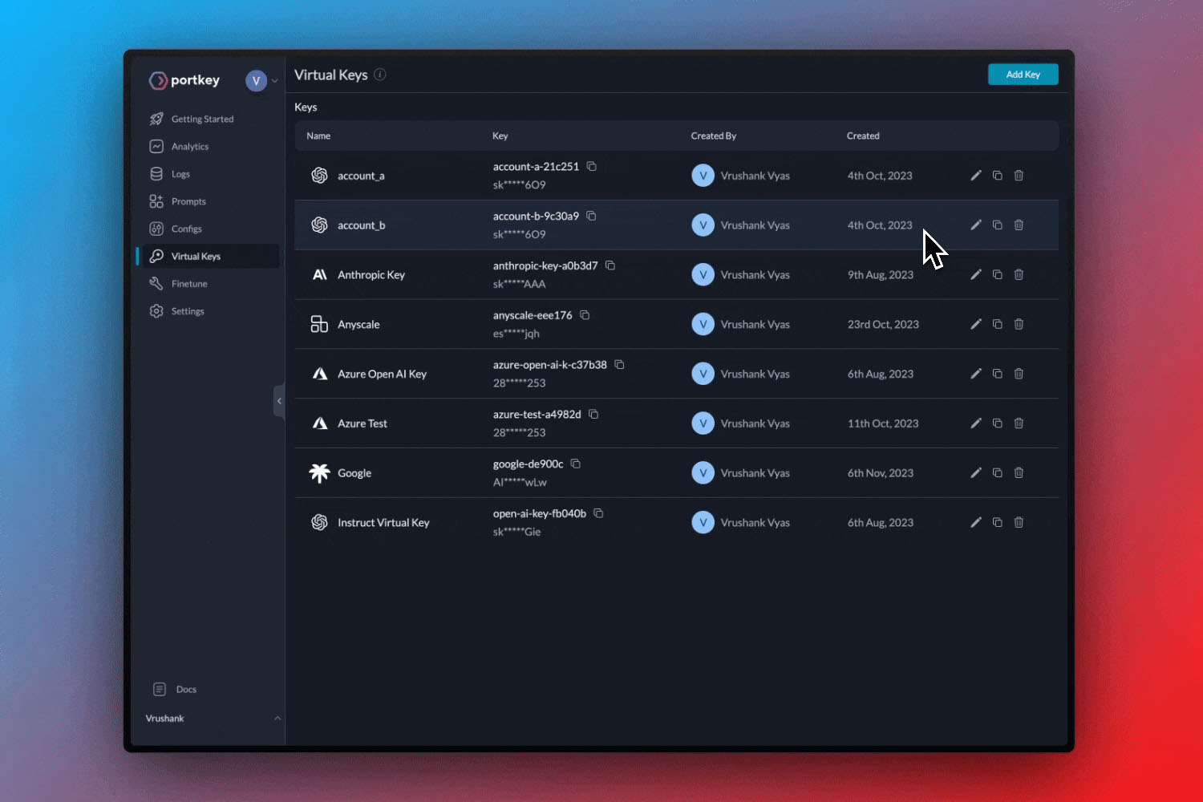Viewport: 1203px width, 802px height.
Task: Click the Virtual Keys info icon
Action: pyautogui.click(x=380, y=75)
